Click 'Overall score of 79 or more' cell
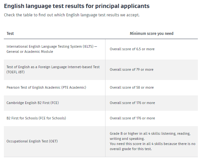The width and height of the screenshot is (202, 161). pos(151,69)
